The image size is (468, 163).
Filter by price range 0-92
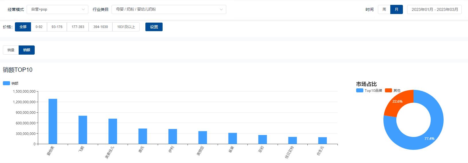pyautogui.click(x=39, y=27)
